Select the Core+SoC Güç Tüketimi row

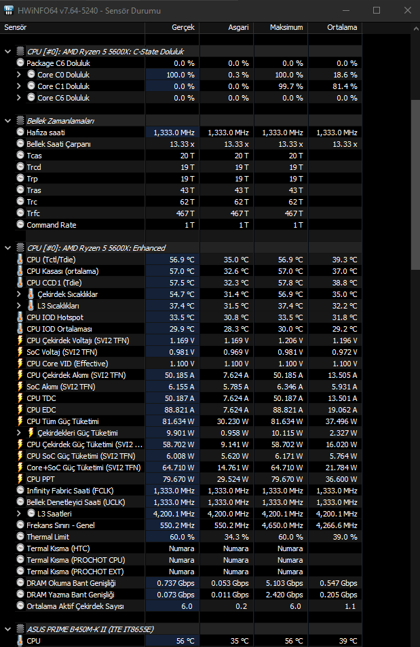point(181,467)
